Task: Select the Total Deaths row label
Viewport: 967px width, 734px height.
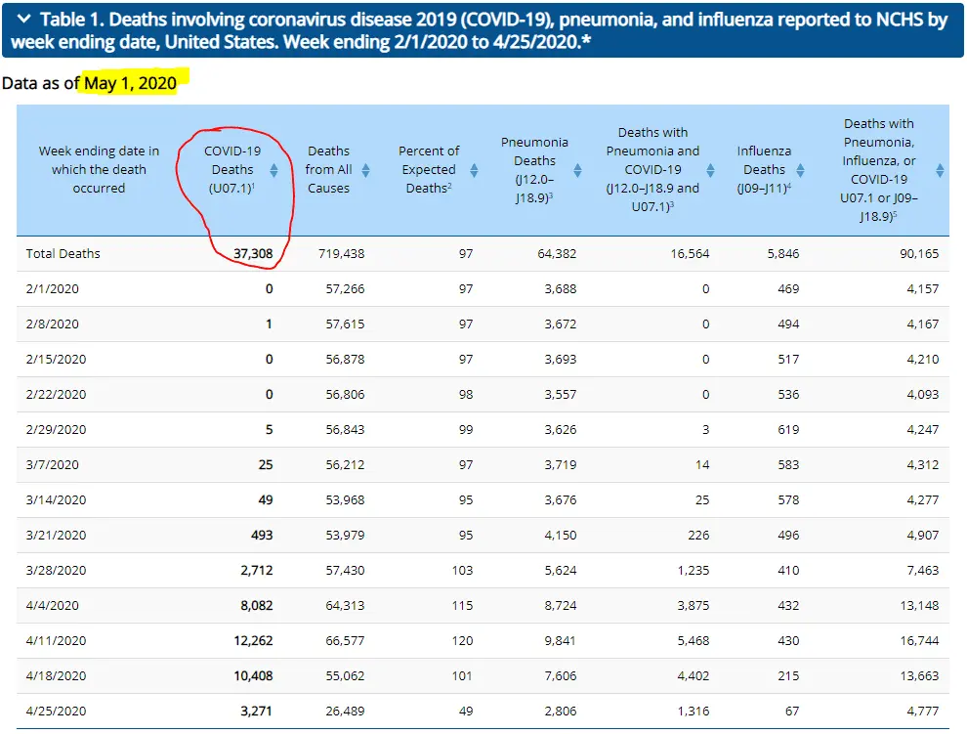Action: 63,254
